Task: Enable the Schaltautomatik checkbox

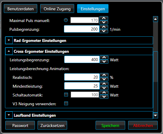Action: (x=66, y=95)
